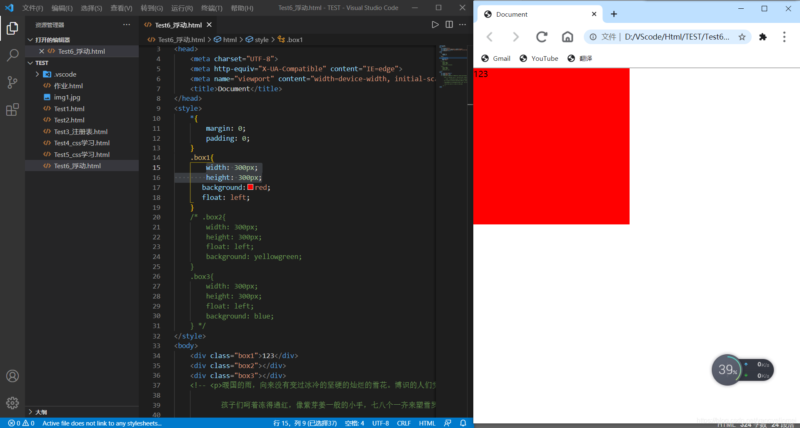The height and width of the screenshot is (428, 800).
Task: Open a new Chrome tab
Action: click(x=614, y=14)
